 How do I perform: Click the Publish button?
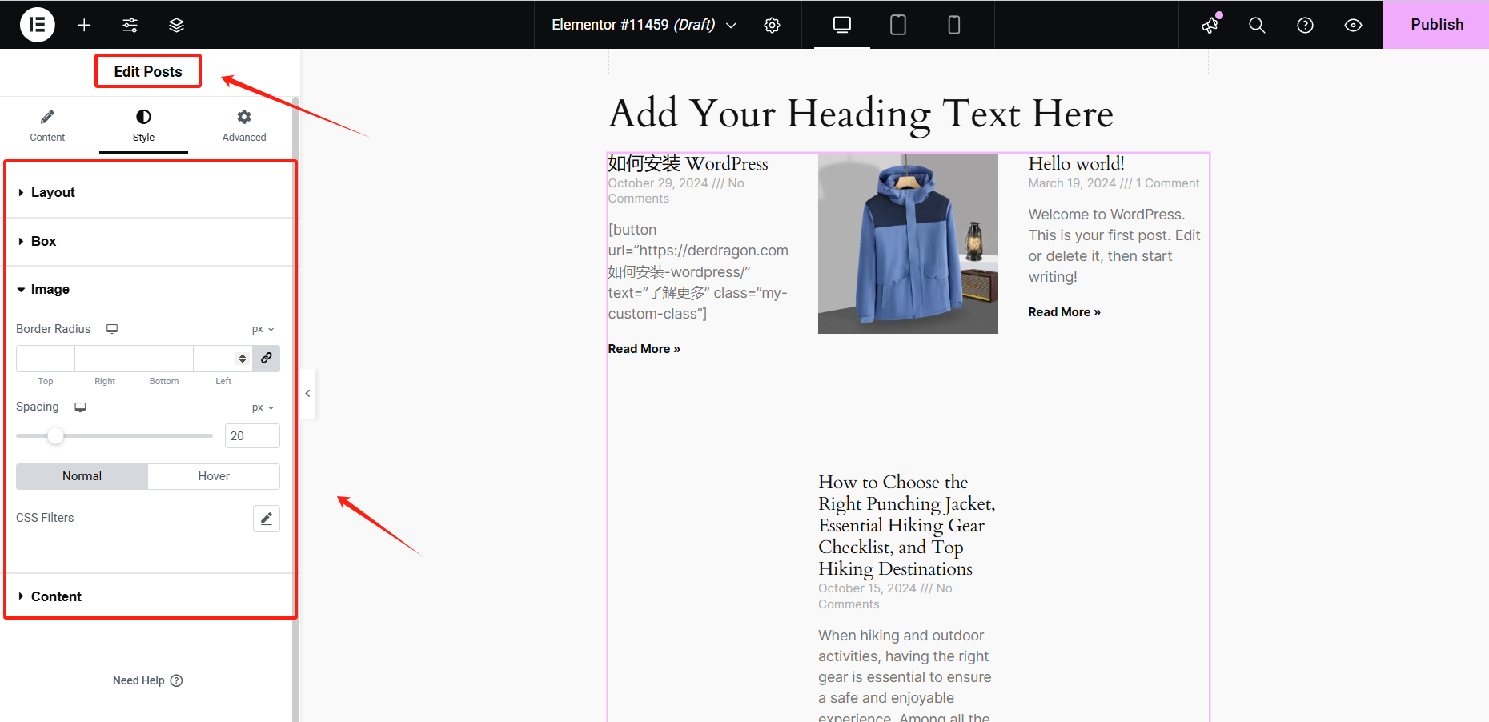1436,25
